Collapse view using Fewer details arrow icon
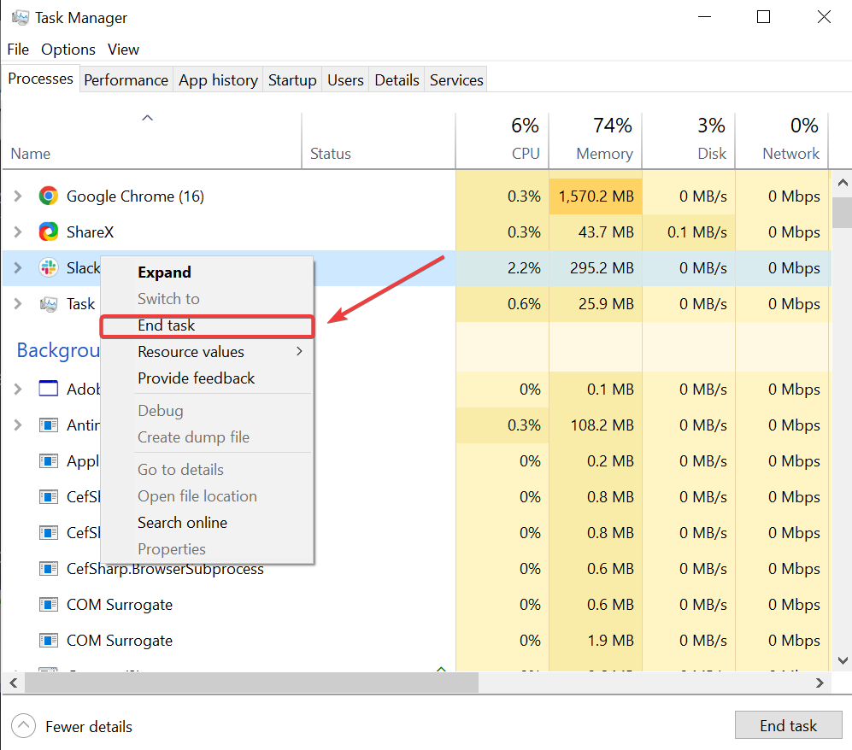 tap(23, 727)
